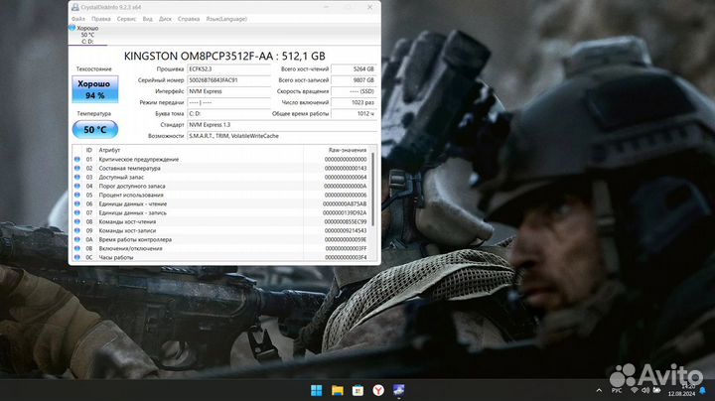The height and width of the screenshot is (401, 715).
Task: Click the battery tray icon
Action: [656, 390]
